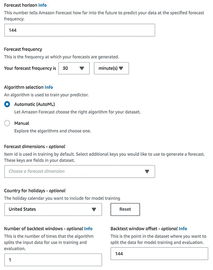Click the Reset button for holidays
The width and height of the screenshot is (213, 270).
[125, 210]
